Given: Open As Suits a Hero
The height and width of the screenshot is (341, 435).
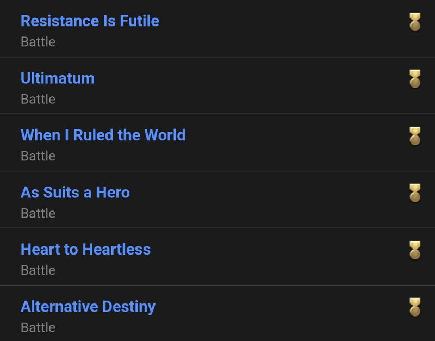Looking at the screenshot, I should [75, 192].
